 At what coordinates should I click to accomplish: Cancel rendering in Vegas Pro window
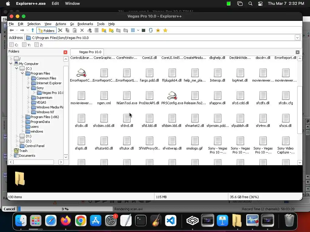(9, 209)
